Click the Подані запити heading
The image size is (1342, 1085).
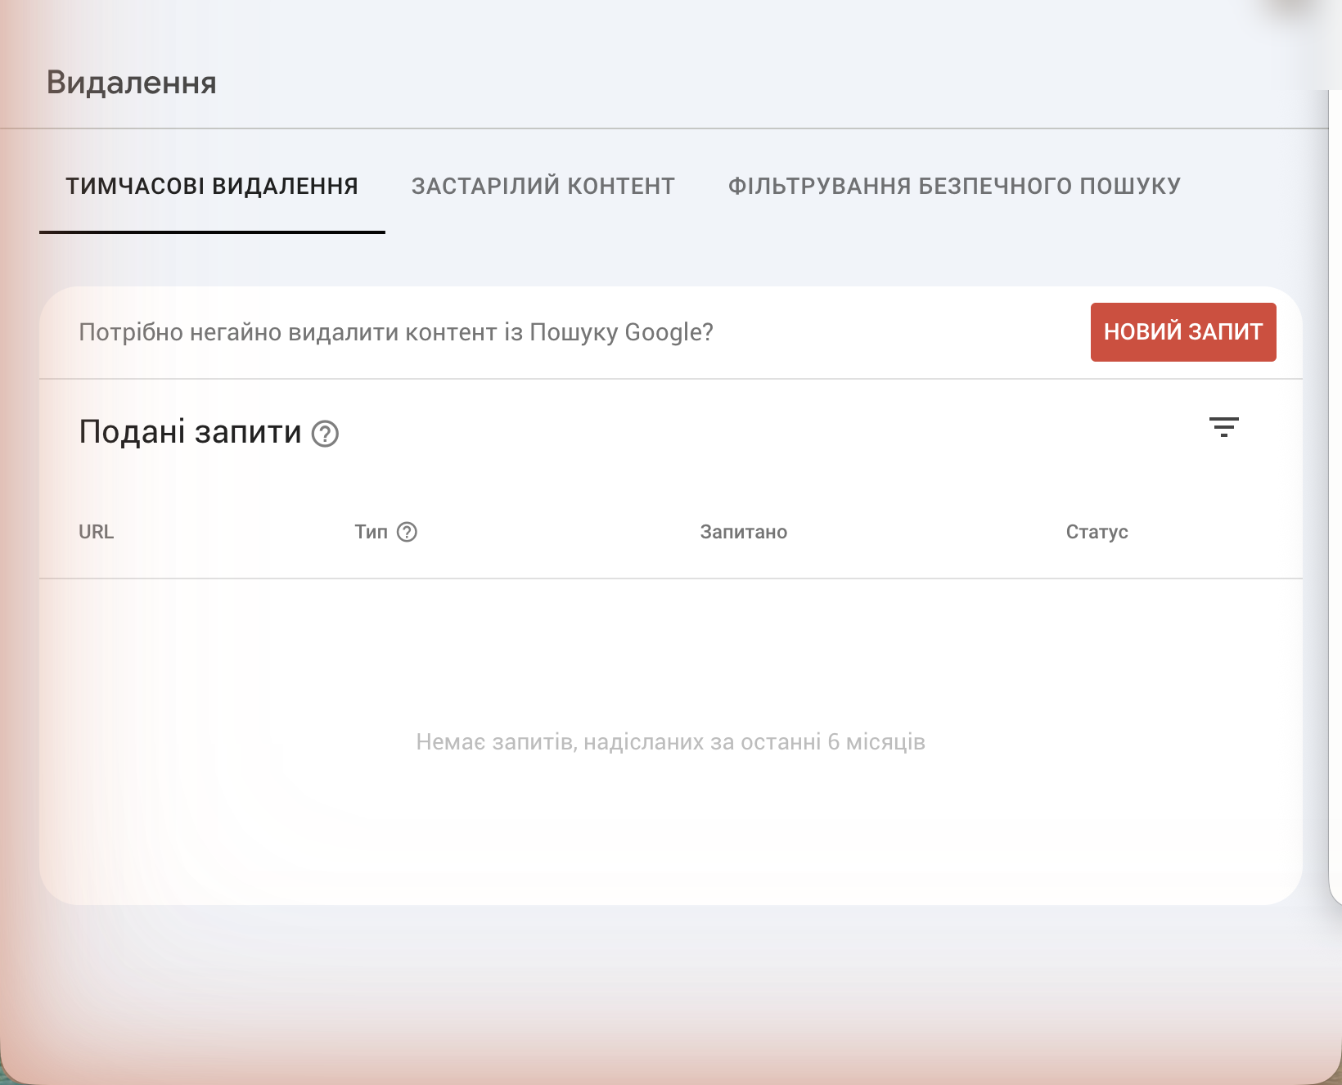(191, 432)
